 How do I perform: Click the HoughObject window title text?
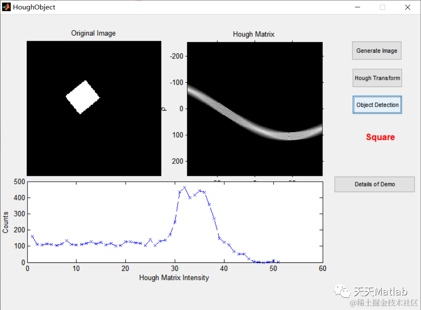click(34, 7)
